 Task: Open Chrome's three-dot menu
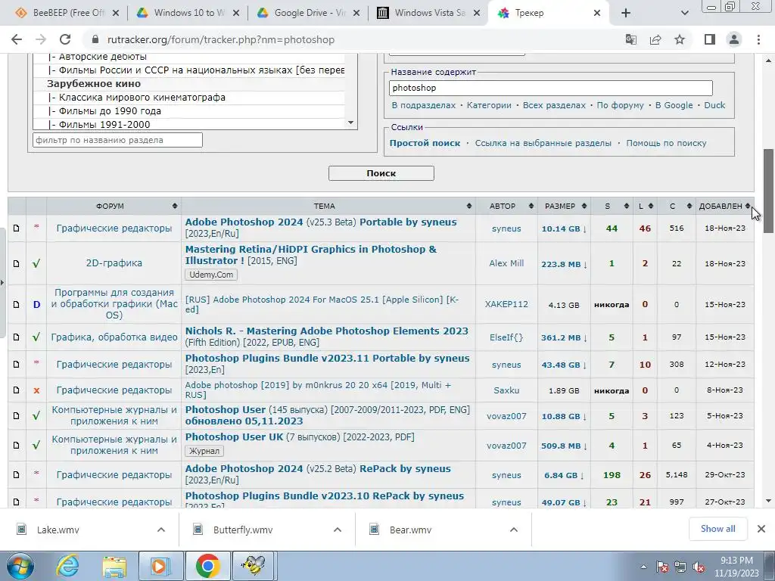(758, 39)
